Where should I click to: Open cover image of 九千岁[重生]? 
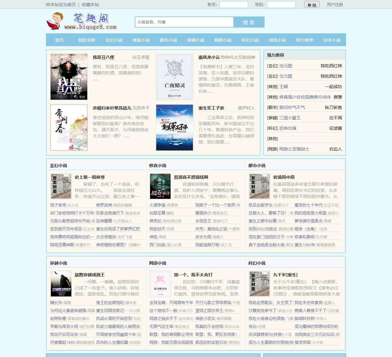pyautogui.click(x=259, y=284)
